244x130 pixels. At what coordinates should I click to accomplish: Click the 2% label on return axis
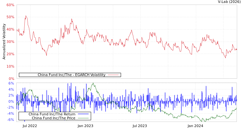tap(11, 96)
